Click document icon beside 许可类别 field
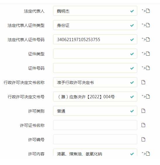 point(143,111)
